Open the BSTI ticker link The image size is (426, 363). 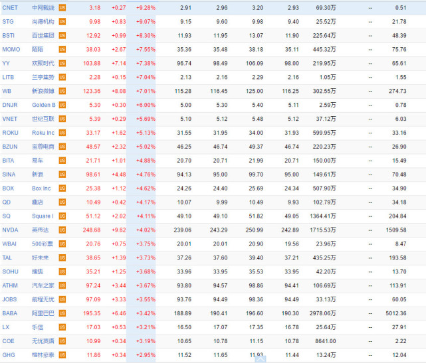[9, 36]
